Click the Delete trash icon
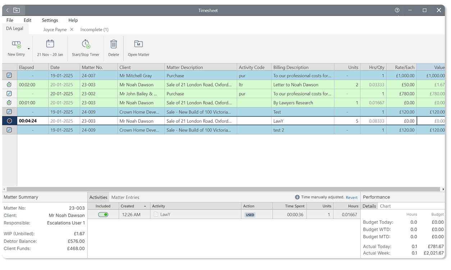Viewport: 451px width, 270px height. [114, 44]
